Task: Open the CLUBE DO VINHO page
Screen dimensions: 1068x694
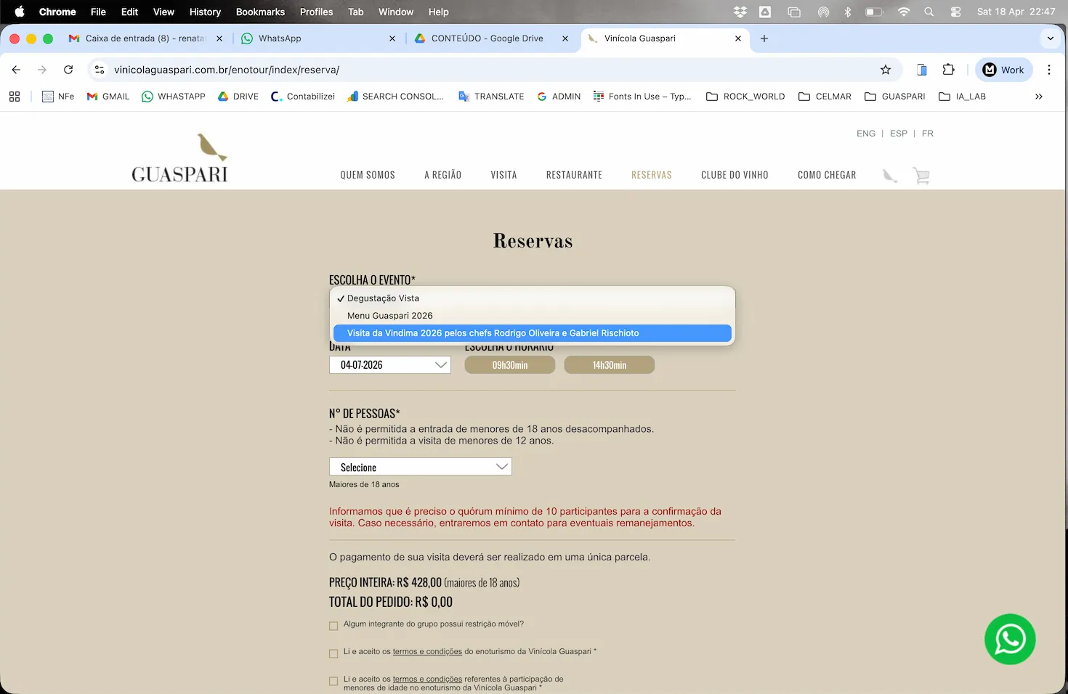Action: [x=735, y=175]
